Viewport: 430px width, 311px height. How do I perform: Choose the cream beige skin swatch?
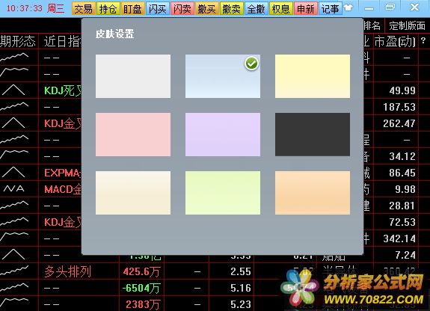[133, 193]
